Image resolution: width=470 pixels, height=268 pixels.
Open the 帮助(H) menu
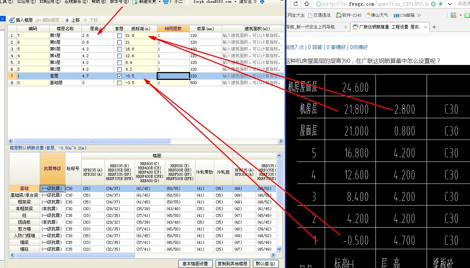point(98,2)
